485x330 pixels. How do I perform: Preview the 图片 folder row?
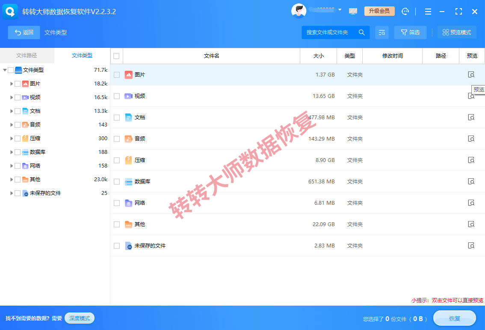coord(471,74)
